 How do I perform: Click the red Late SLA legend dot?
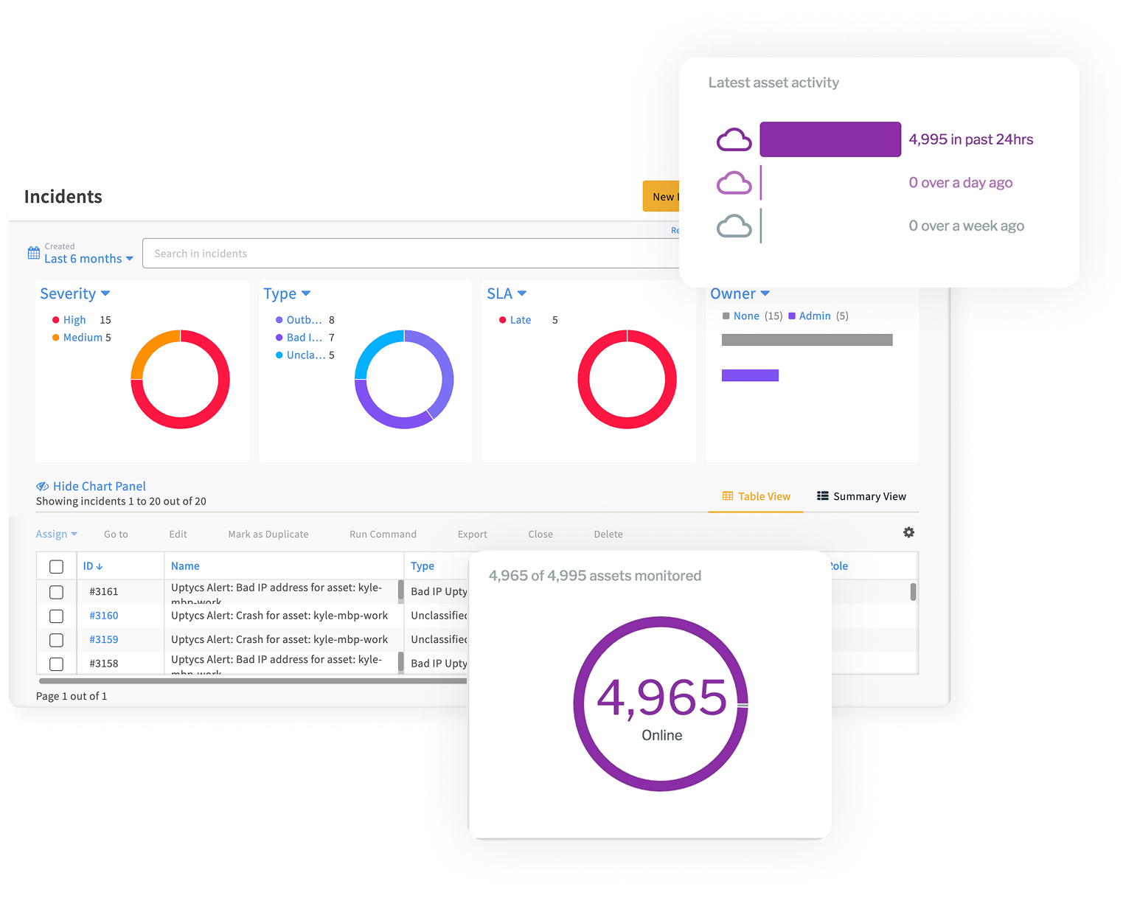pos(503,320)
